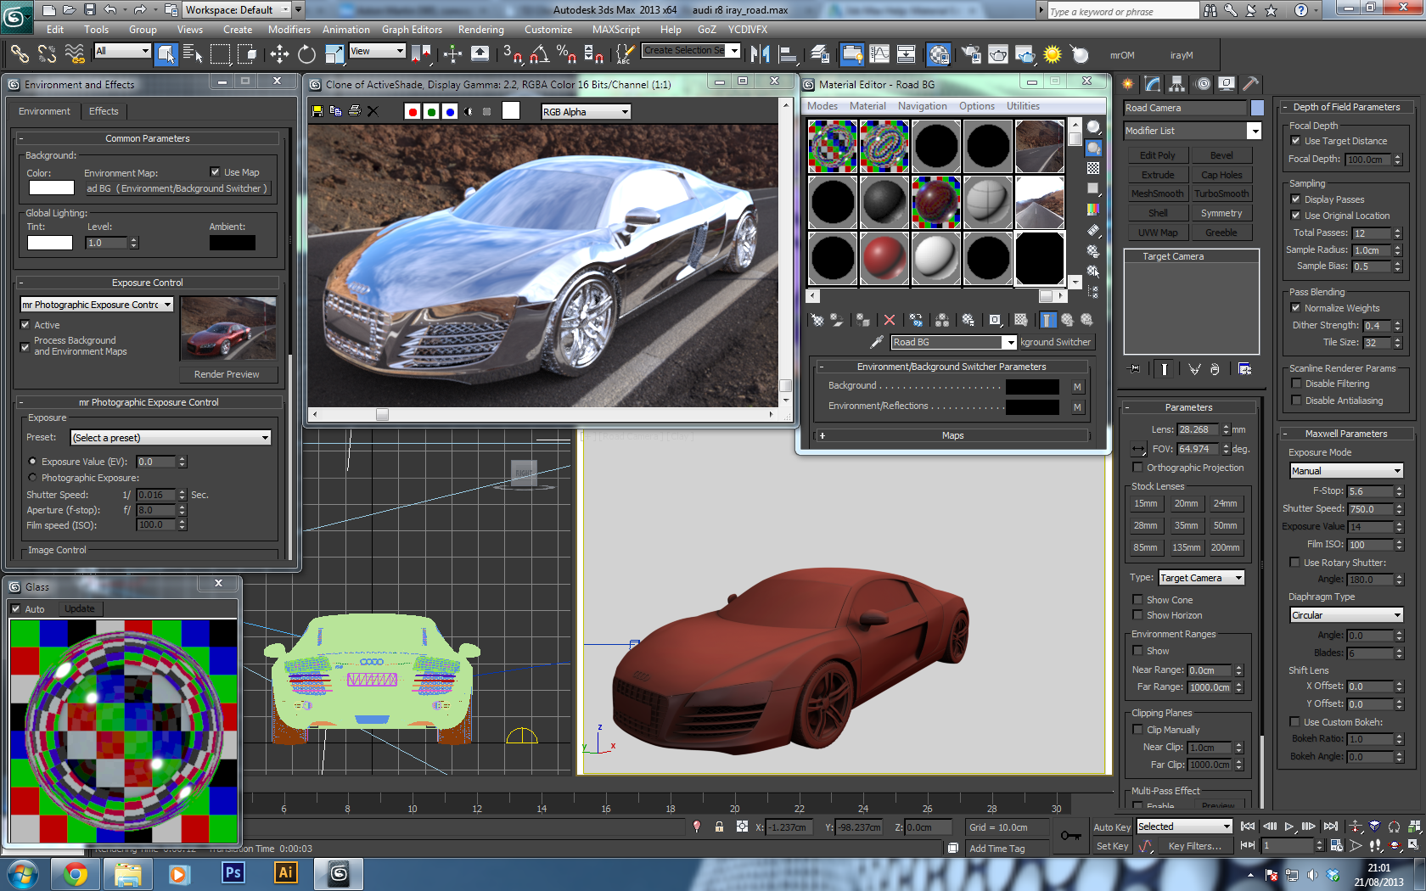Activate the Select Object arrow tool
Image resolution: width=1426 pixels, height=891 pixels.
166,54
